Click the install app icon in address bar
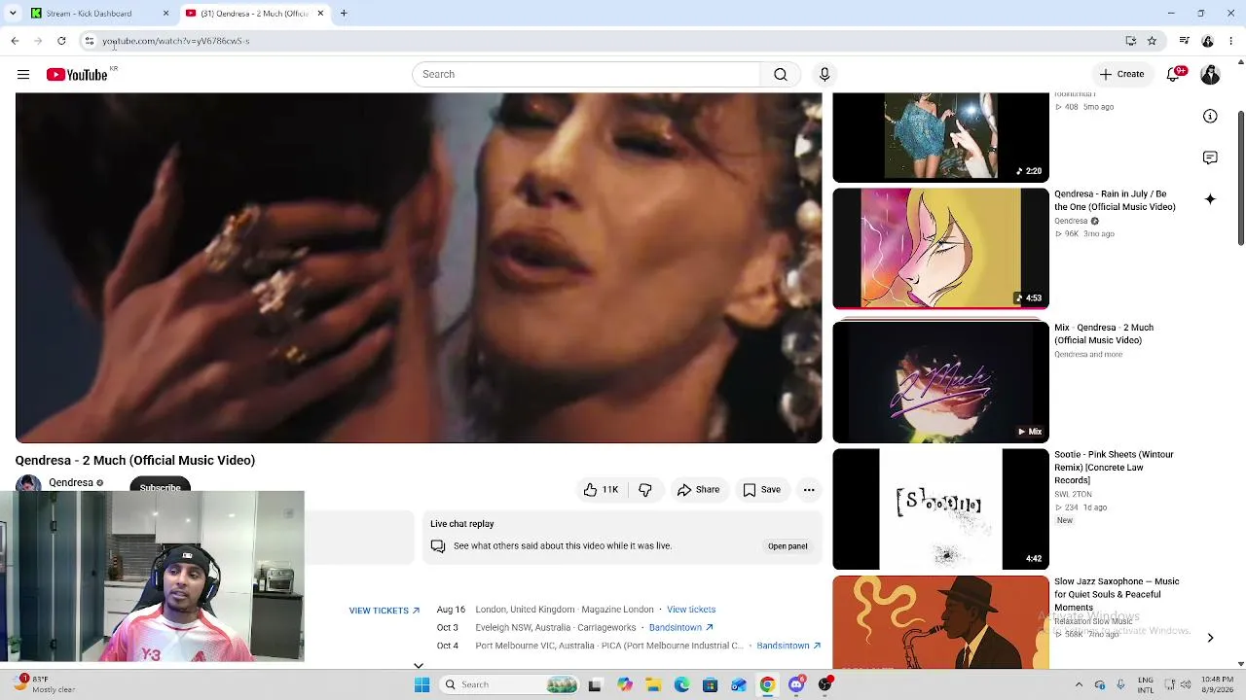Viewport: 1246px width, 700px height. coord(1130,41)
